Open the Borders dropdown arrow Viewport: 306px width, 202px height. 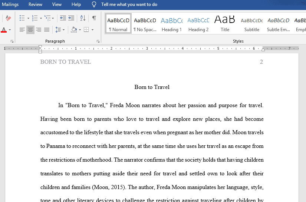pos(92,30)
